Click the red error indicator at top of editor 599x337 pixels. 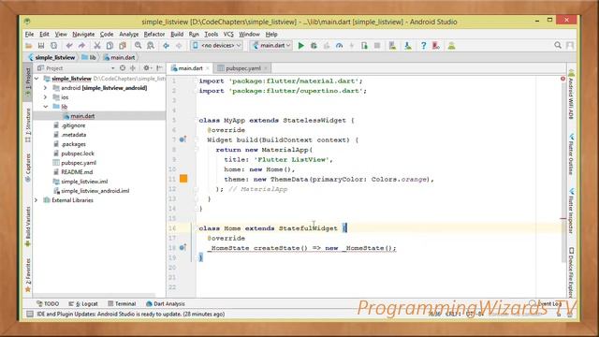(x=562, y=79)
